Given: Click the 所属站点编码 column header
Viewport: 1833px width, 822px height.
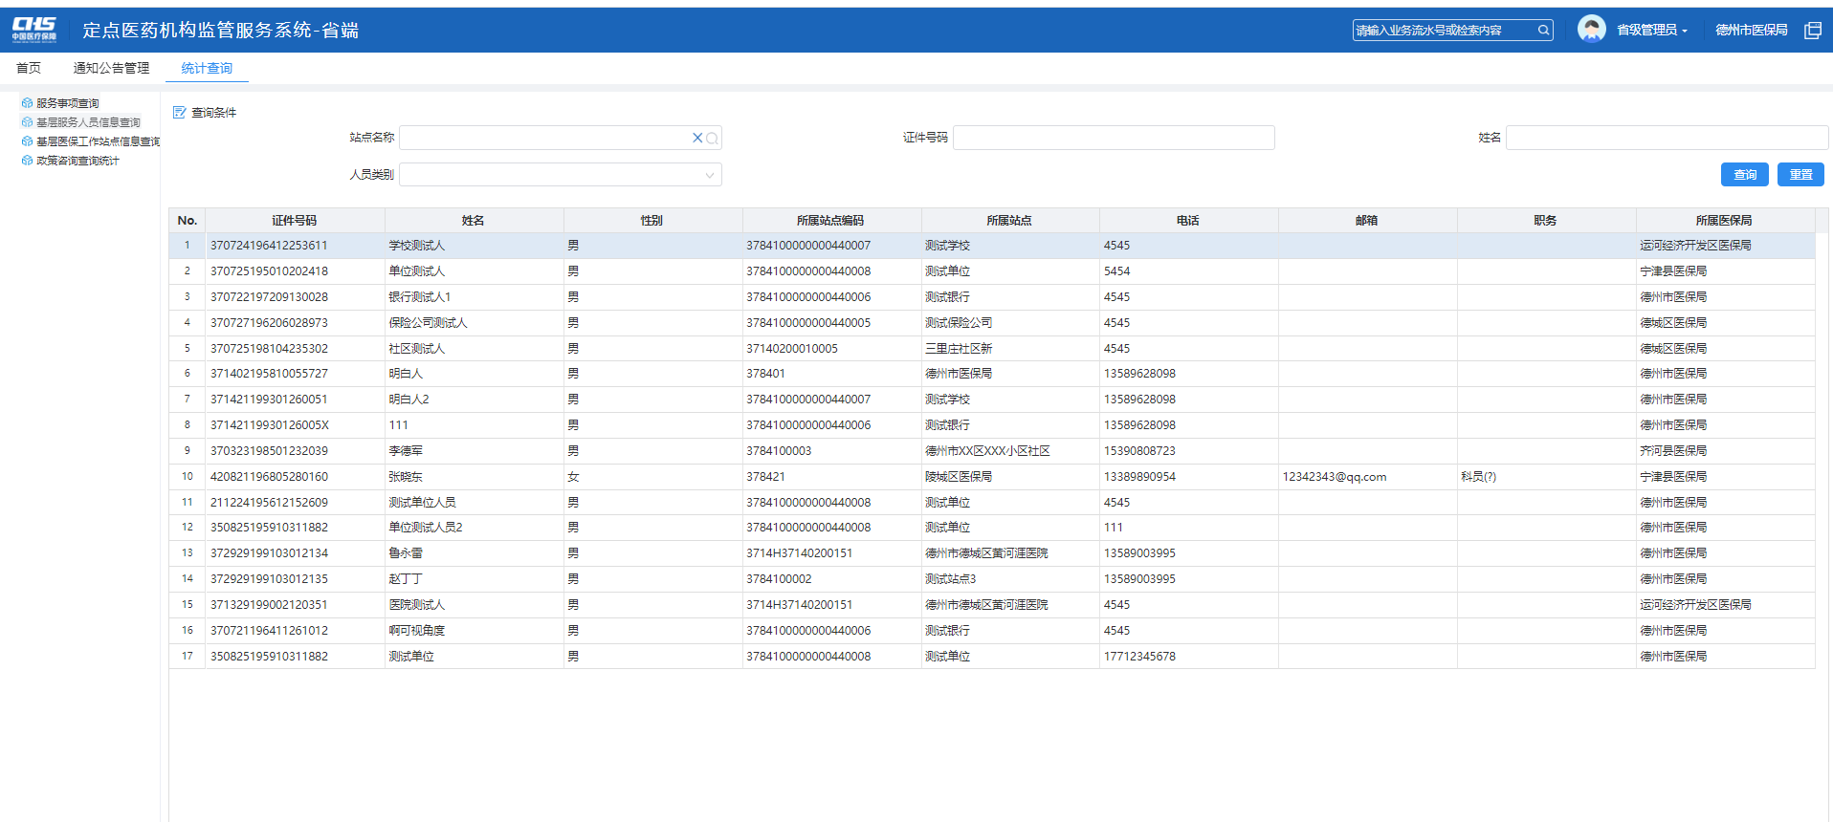Looking at the screenshot, I should click(x=830, y=221).
